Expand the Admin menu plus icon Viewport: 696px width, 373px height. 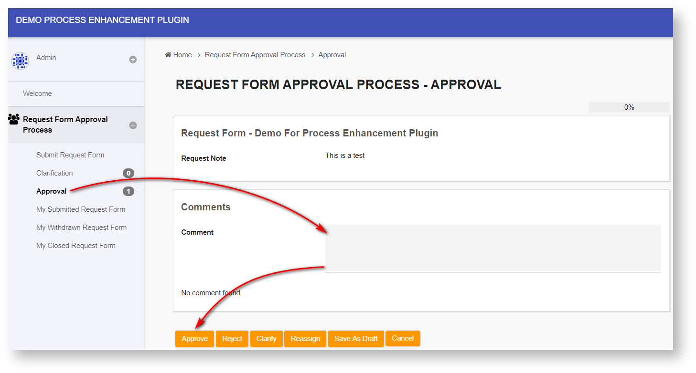pyautogui.click(x=133, y=60)
